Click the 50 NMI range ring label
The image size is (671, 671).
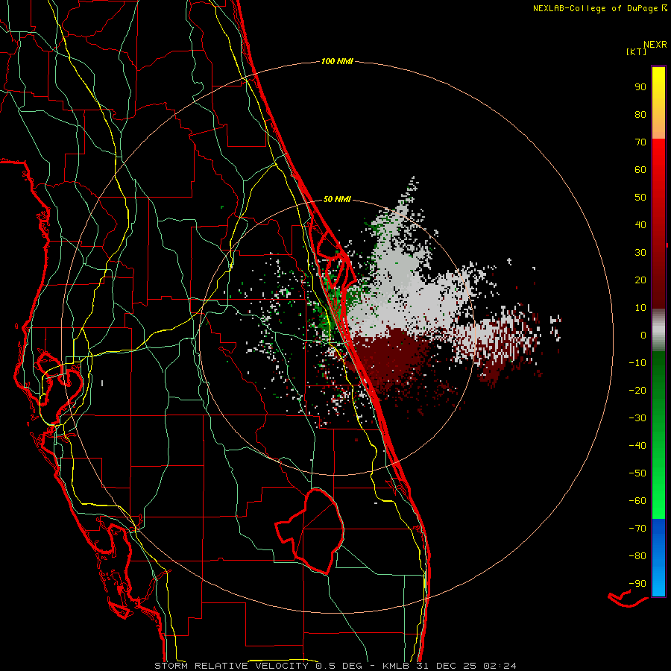click(337, 199)
